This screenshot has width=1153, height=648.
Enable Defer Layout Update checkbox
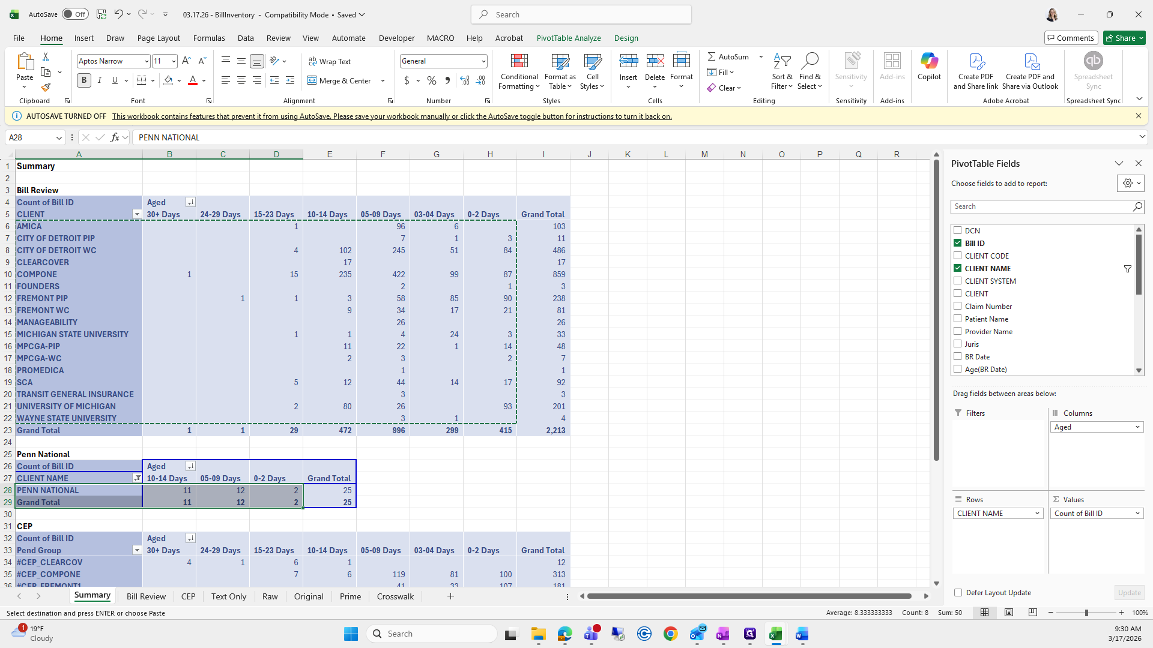pos(958,593)
